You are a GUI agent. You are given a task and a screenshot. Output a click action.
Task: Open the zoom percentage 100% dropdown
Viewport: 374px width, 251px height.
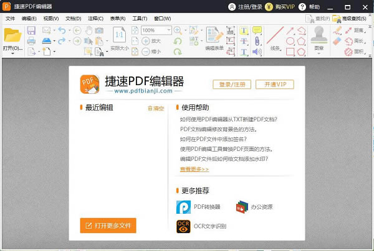pyautogui.click(x=169, y=30)
